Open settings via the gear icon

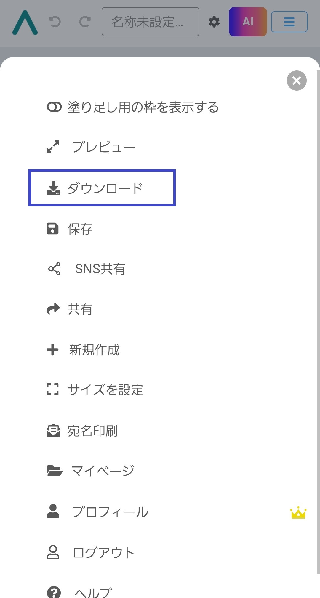point(214,22)
